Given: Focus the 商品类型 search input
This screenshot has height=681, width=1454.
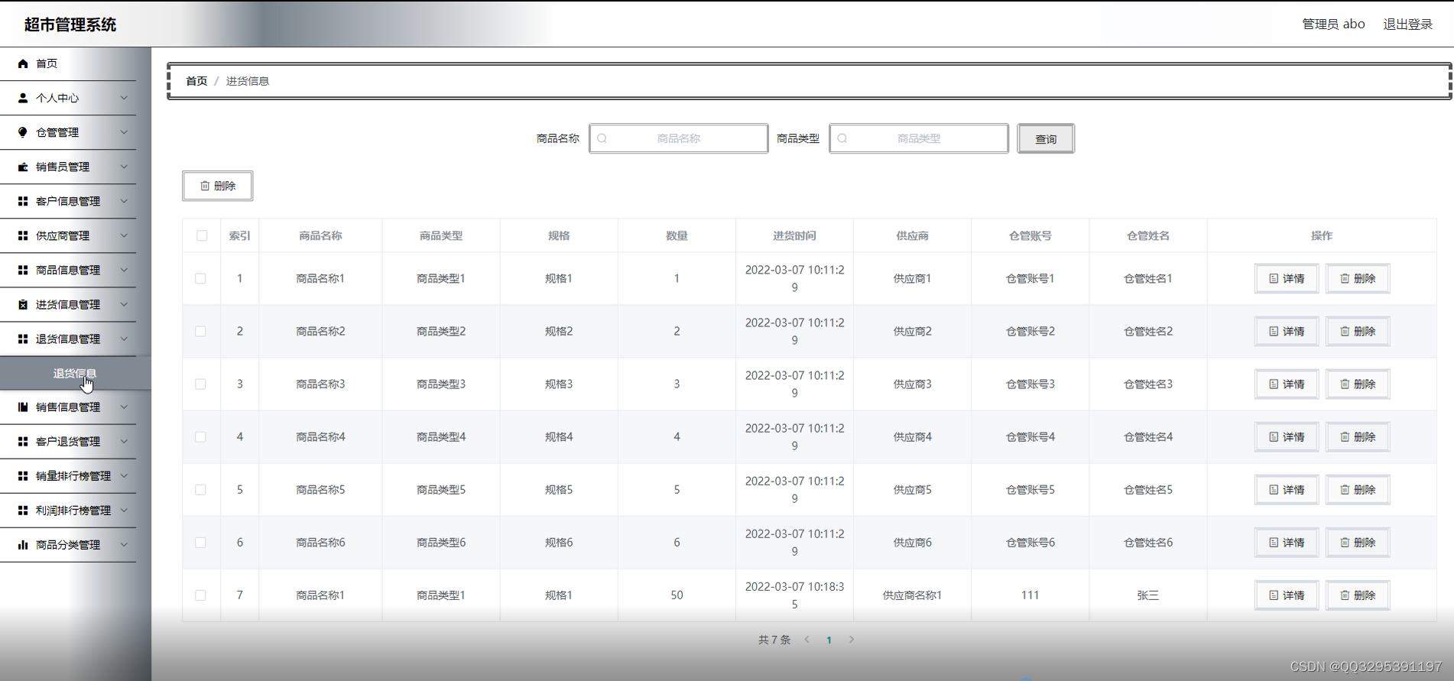Looking at the screenshot, I should tap(918, 138).
